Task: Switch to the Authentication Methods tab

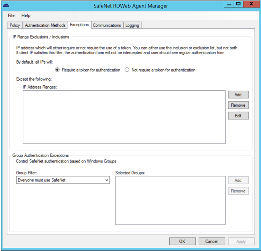Action: [x=45, y=25]
